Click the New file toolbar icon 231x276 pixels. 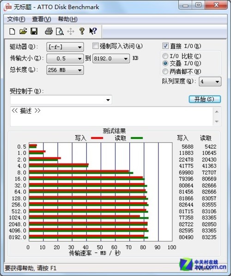(12, 32)
